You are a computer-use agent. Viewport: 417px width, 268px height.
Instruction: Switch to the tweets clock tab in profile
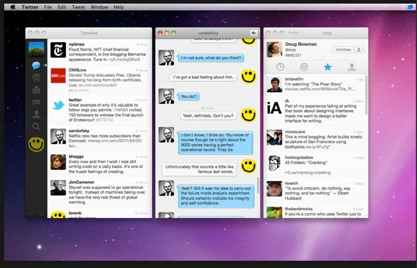click(x=280, y=67)
